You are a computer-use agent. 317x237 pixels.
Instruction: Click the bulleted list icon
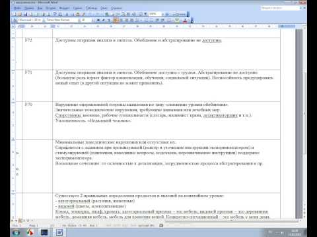(152, 20)
